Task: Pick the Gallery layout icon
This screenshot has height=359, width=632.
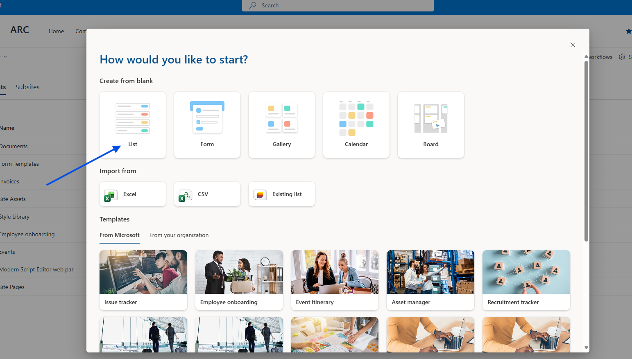Action: coord(282,117)
